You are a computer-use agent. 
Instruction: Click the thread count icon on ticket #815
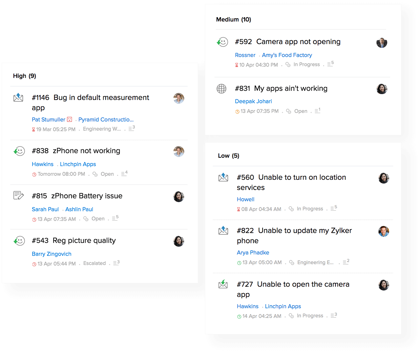(115, 218)
